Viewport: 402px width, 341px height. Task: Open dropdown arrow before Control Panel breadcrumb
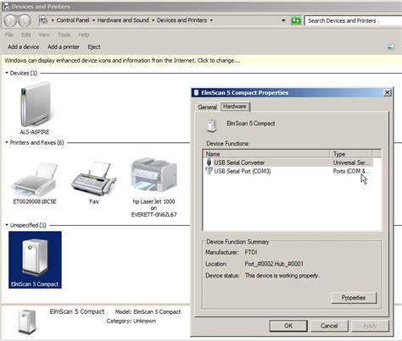tap(53, 20)
